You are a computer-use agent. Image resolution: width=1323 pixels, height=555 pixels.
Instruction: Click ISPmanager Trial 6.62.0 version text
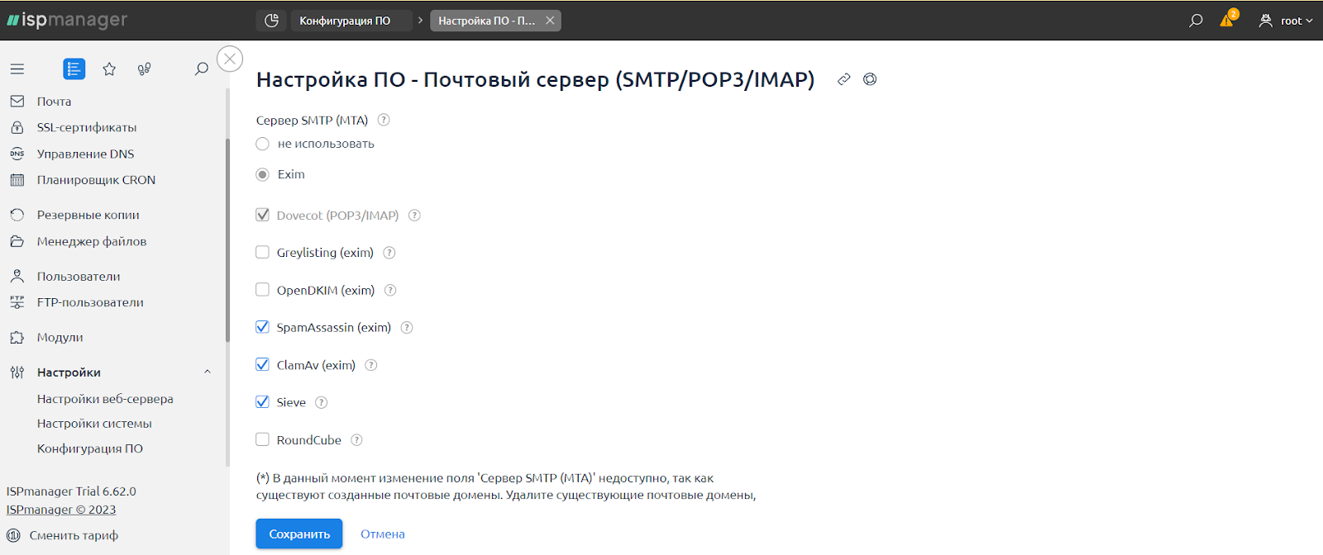tap(71, 491)
